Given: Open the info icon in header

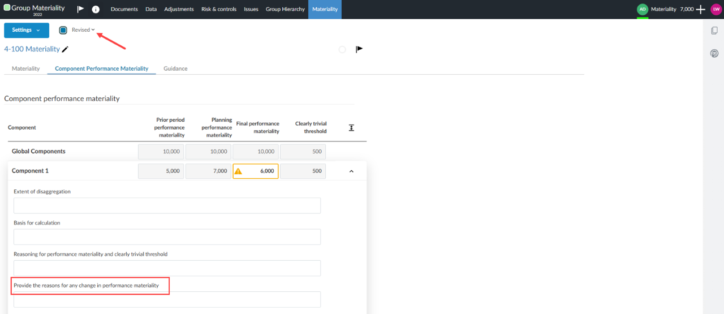Looking at the screenshot, I should tap(96, 10).
